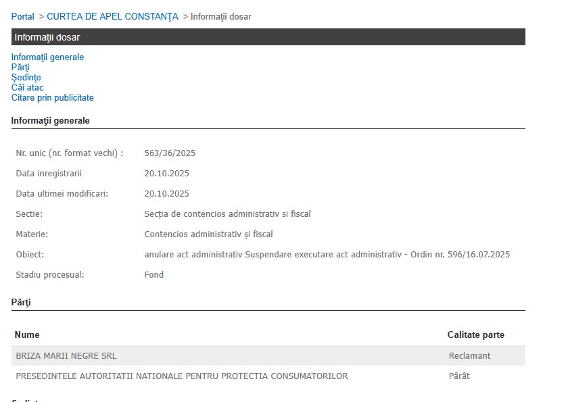The image size is (566, 402).
Task: Open the Ședințe navigation link
Action: (x=26, y=78)
